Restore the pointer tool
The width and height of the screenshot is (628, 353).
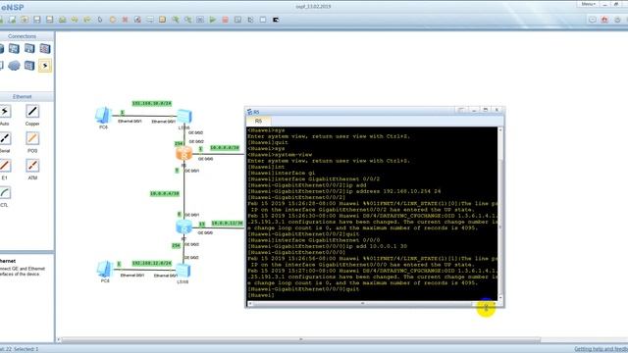point(100,20)
